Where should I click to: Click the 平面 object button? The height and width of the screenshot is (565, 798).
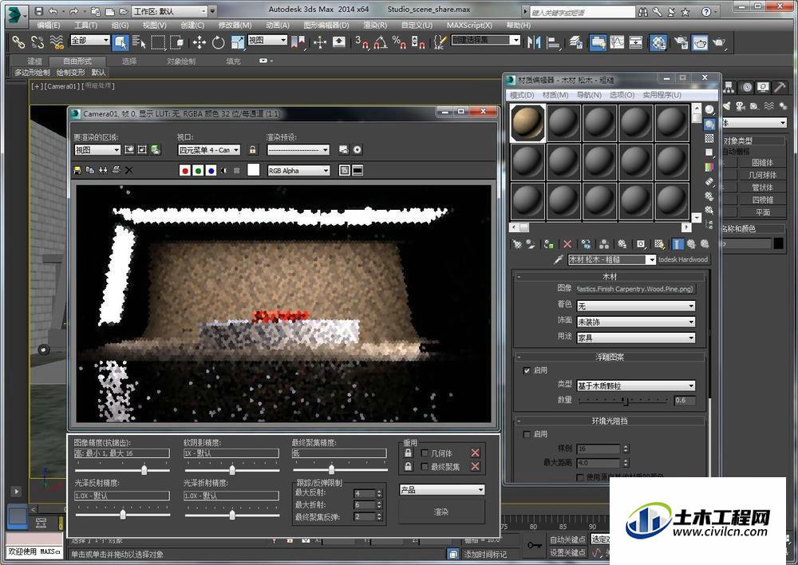click(761, 212)
